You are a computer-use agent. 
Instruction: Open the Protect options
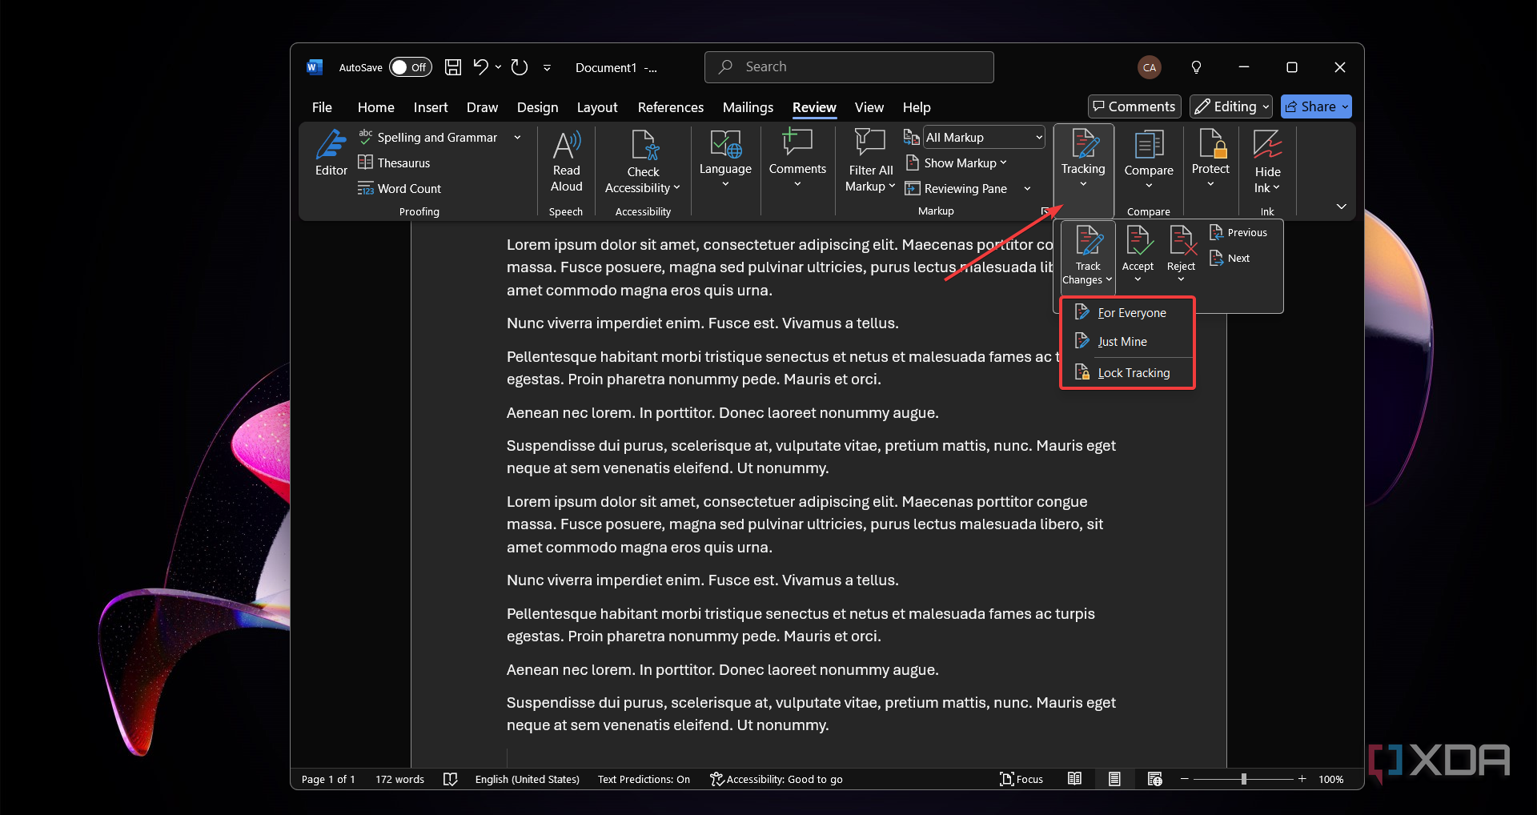click(x=1210, y=159)
